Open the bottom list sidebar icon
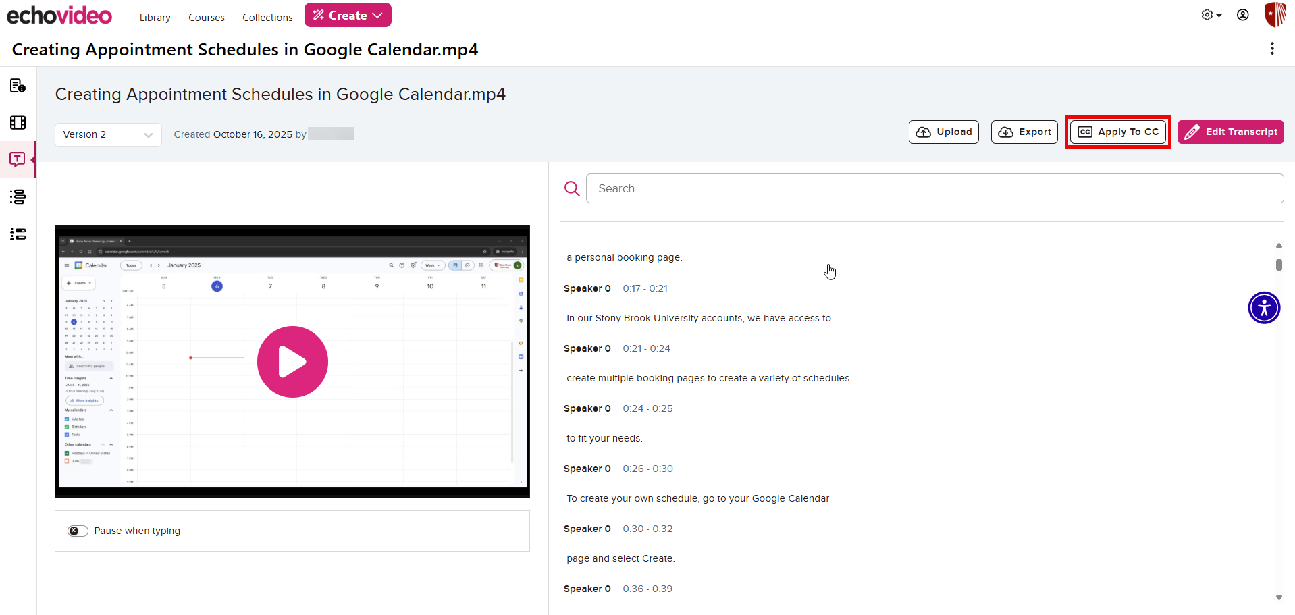1295x615 pixels. [18, 234]
